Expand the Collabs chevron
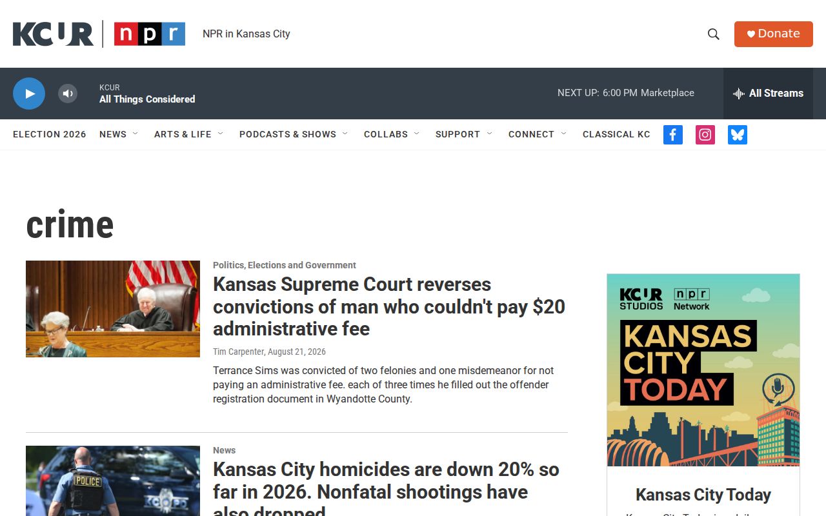Viewport: 826px width, 516px height. 417,134
